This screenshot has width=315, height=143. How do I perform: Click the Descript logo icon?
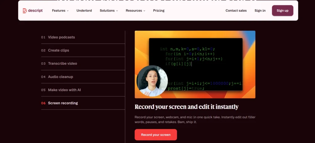(25, 11)
